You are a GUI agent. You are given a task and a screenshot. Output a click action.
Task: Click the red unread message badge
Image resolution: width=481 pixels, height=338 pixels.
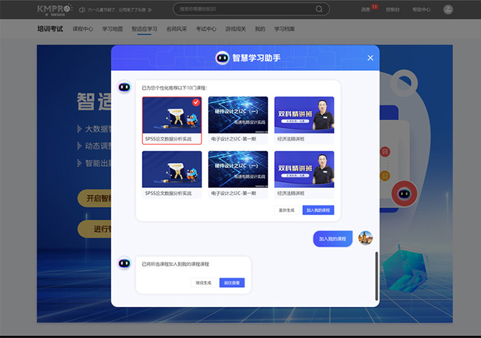[374, 6]
